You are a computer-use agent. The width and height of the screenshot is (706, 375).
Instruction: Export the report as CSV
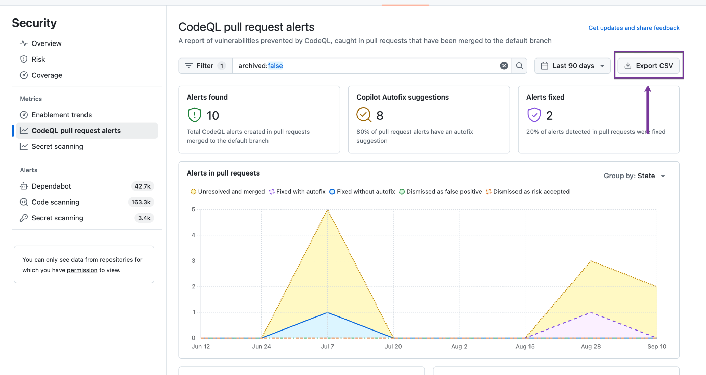pyautogui.click(x=649, y=66)
